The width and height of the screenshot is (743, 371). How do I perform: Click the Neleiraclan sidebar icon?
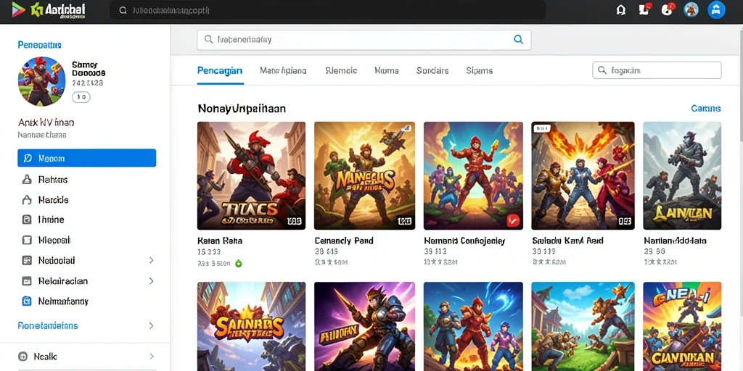[27, 281]
